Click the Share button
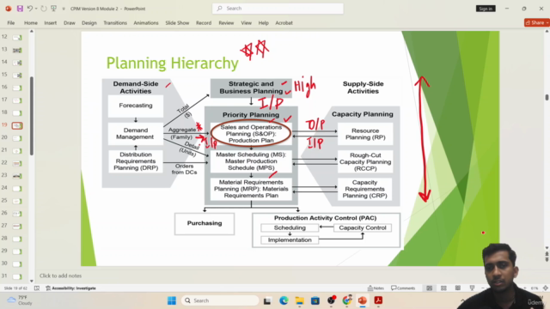550x309 pixels. [537, 23]
